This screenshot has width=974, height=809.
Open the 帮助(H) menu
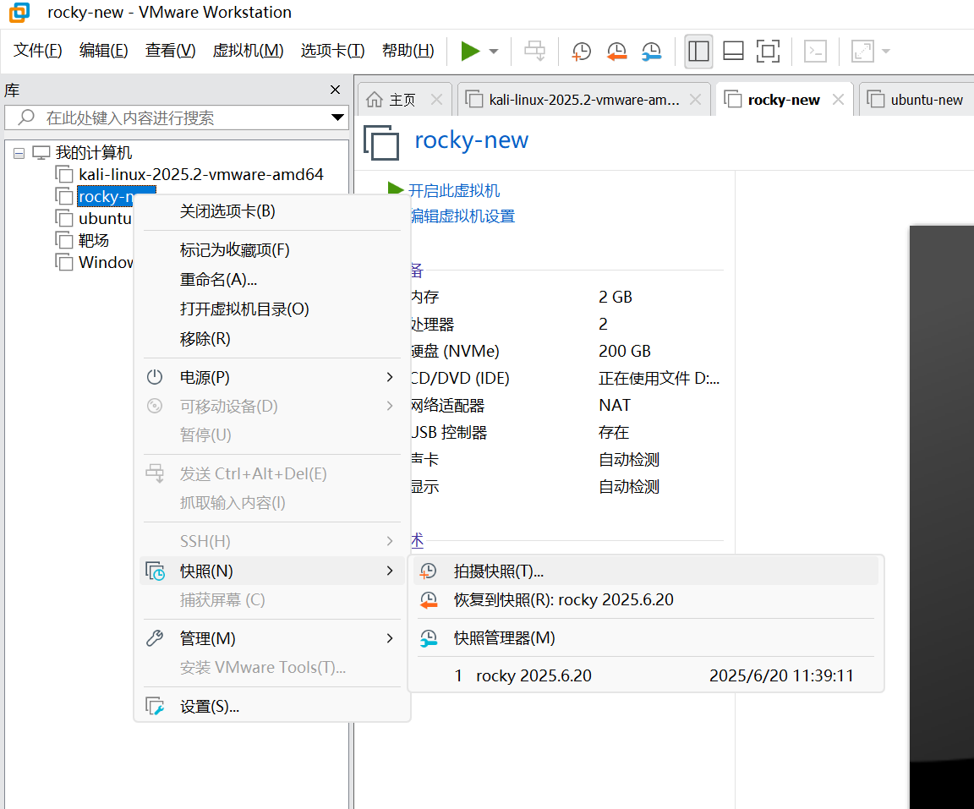click(408, 50)
